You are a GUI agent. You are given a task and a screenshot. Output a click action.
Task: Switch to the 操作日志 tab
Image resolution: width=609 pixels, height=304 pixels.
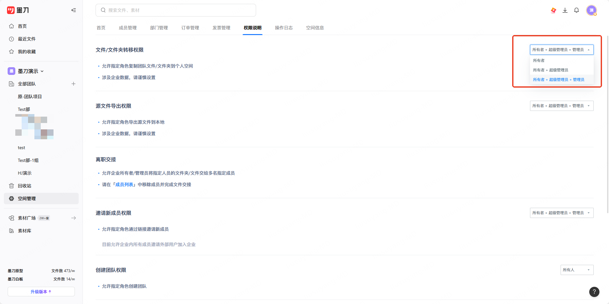coord(284,28)
